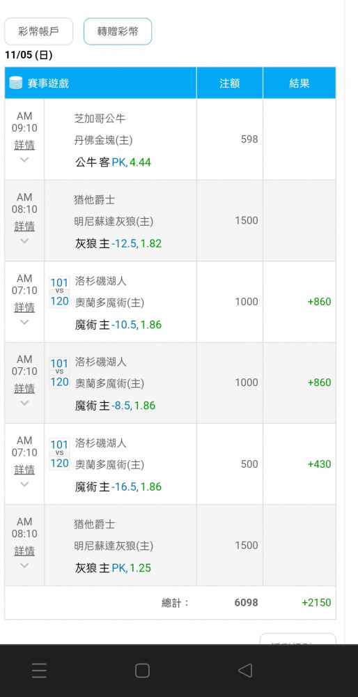358x697 pixels.
Task: Expand the chevron under the Magic -16.5 bet
Action: coord(24,484)
